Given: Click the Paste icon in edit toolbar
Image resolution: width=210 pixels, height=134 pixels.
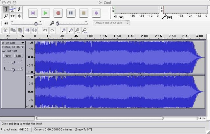Looking at the screenshot, I should 20,30.
